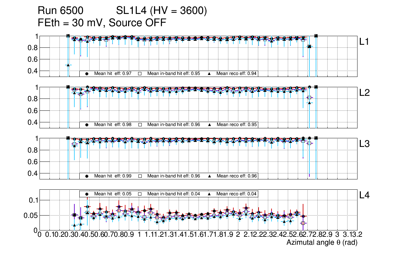This screenshot has height=256, width=397.
Task: Click the open square marker in L1 legend
Action: pyautogui.click(x=140, y=74)
